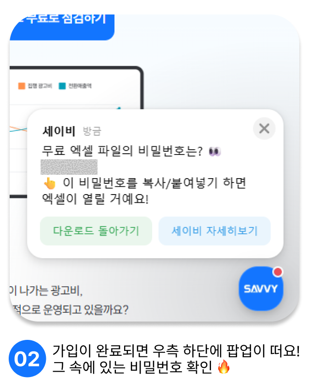Open the blue SAVVY chat launcher
Viewport: 309px width, 392px height.
(x=261, y=289)
